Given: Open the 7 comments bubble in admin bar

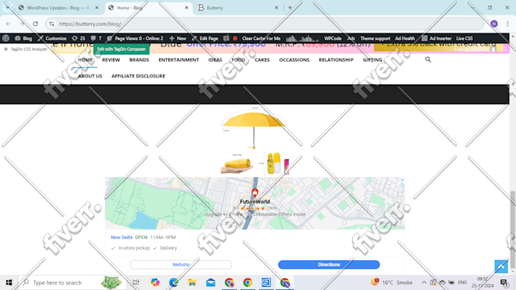Looking at the screenshot, I should click(96, 38).
